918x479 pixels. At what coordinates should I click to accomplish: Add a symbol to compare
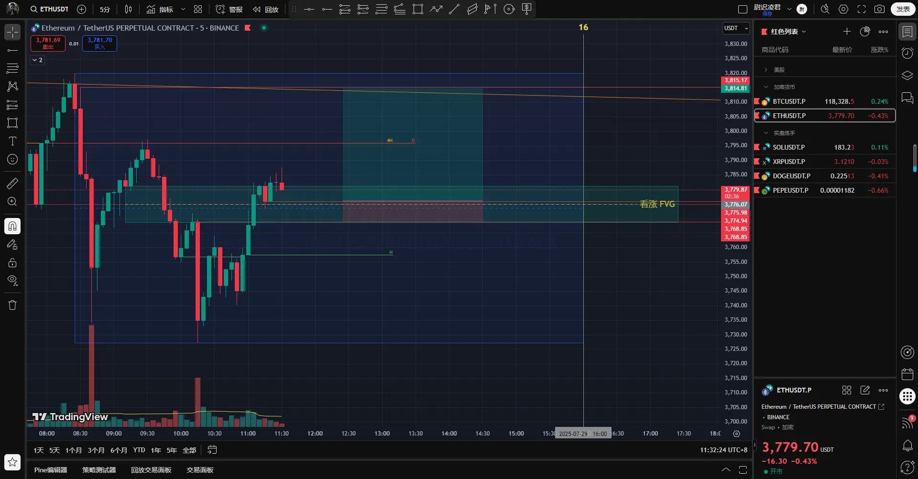click(x=82, y=9)
